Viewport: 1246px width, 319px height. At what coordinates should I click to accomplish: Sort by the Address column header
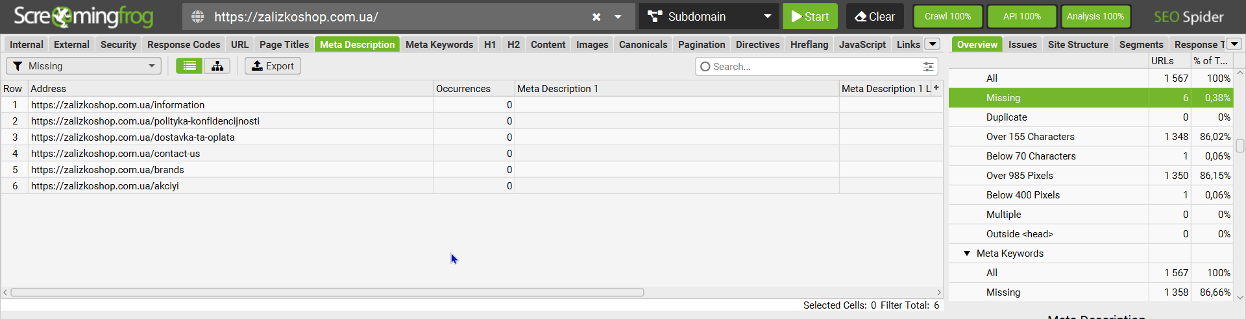pos(230,89)
